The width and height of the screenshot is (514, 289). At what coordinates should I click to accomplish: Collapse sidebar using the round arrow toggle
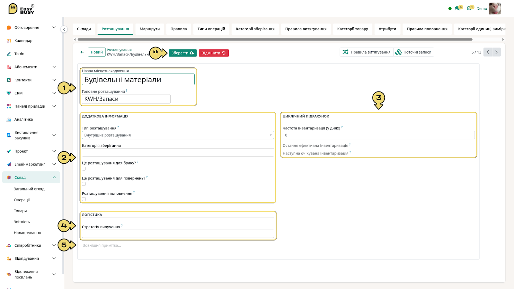point(64,29)
